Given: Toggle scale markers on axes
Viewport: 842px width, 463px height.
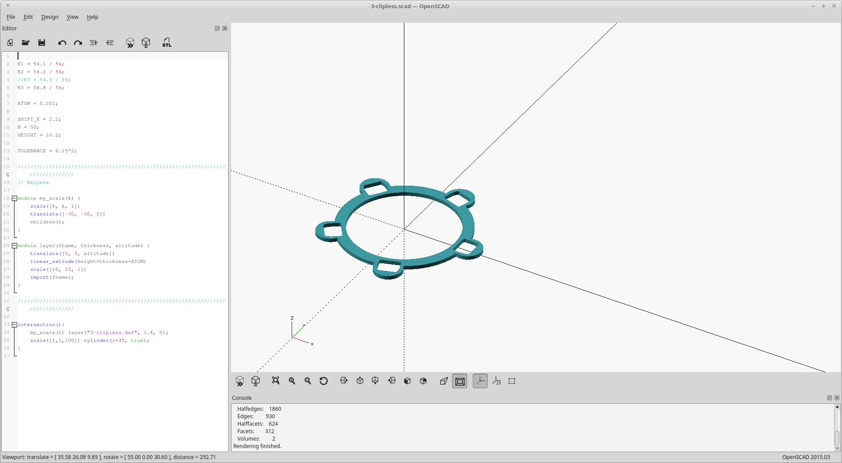Looking at the screenshot, I should tap(496, 381).
